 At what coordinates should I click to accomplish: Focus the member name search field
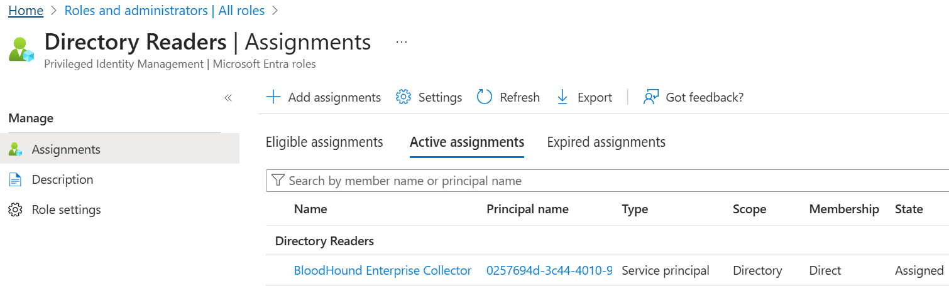(x=607, y=181)
